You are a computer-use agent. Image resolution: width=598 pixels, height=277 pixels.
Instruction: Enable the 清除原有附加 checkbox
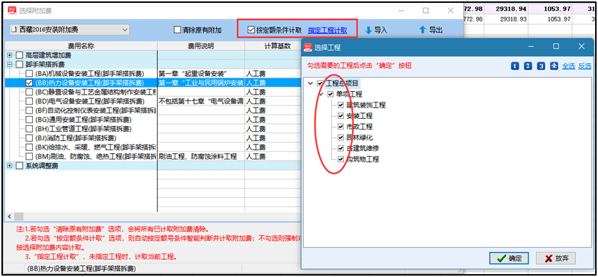(177, 30)
